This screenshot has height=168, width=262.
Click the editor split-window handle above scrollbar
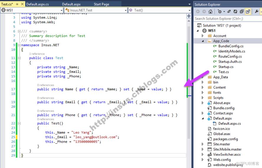pos(189,16)
